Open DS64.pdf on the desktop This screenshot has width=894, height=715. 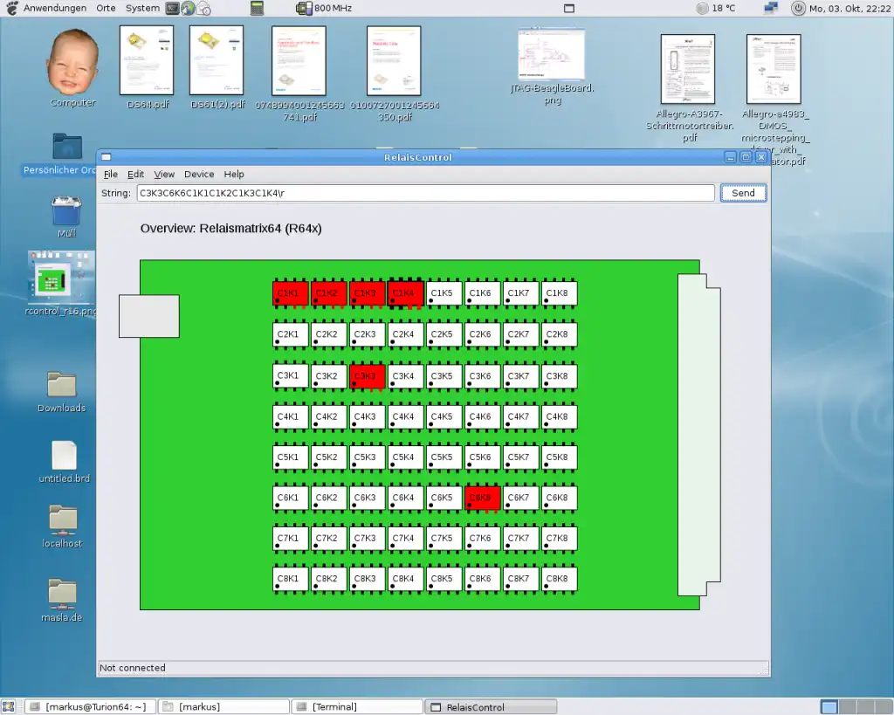(x=147, y=67)
